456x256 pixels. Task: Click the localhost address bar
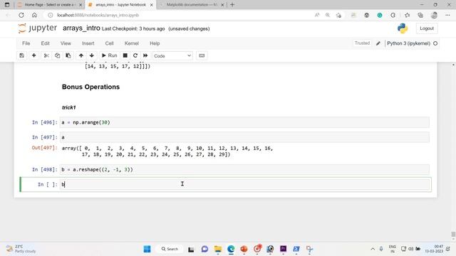tap(180, 15)
